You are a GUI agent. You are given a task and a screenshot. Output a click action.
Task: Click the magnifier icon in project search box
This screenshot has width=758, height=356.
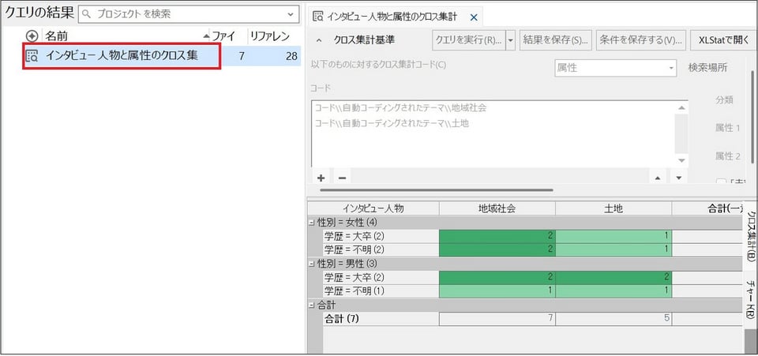87,14
